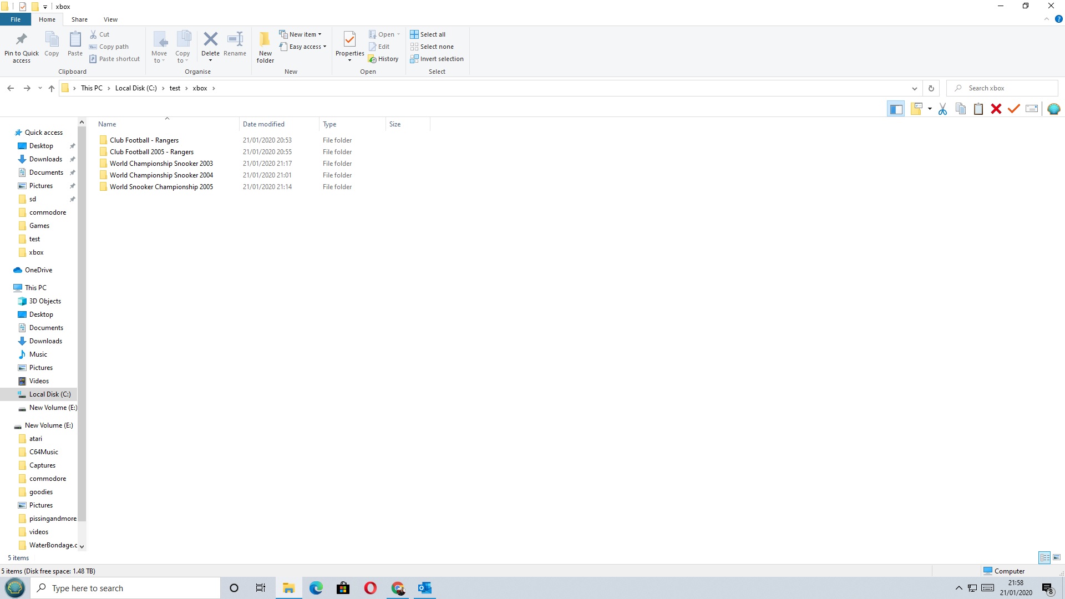Click email envelope icon in Classic Shell toolbar
Image resolution: width=1065 pixels, height=599 pixels.
coord(1032,109)
